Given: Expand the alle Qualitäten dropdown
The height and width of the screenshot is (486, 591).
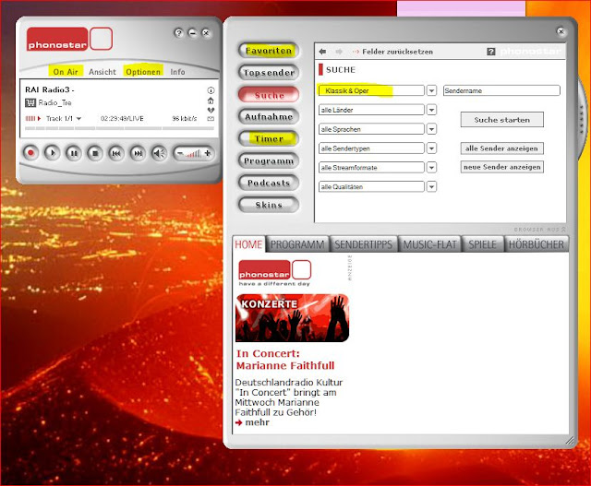Looking at the screenshot, I should (431, 186).
